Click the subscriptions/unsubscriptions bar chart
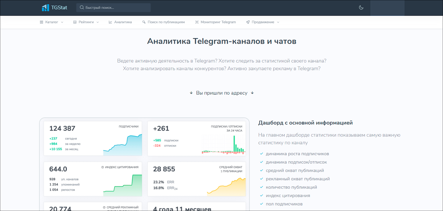 point(223,145)
